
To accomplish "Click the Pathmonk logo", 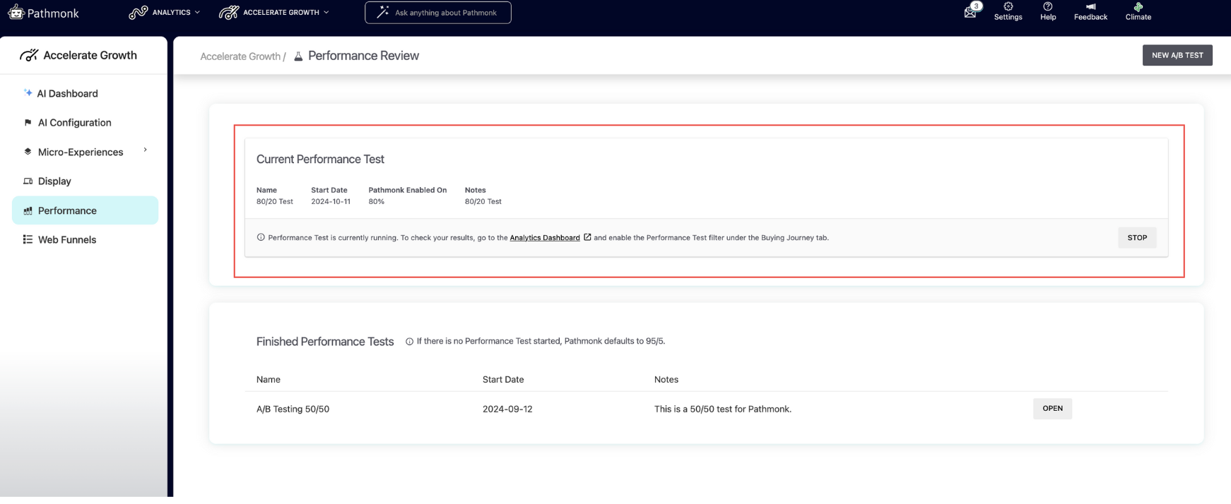I will (x=43, y=13).
